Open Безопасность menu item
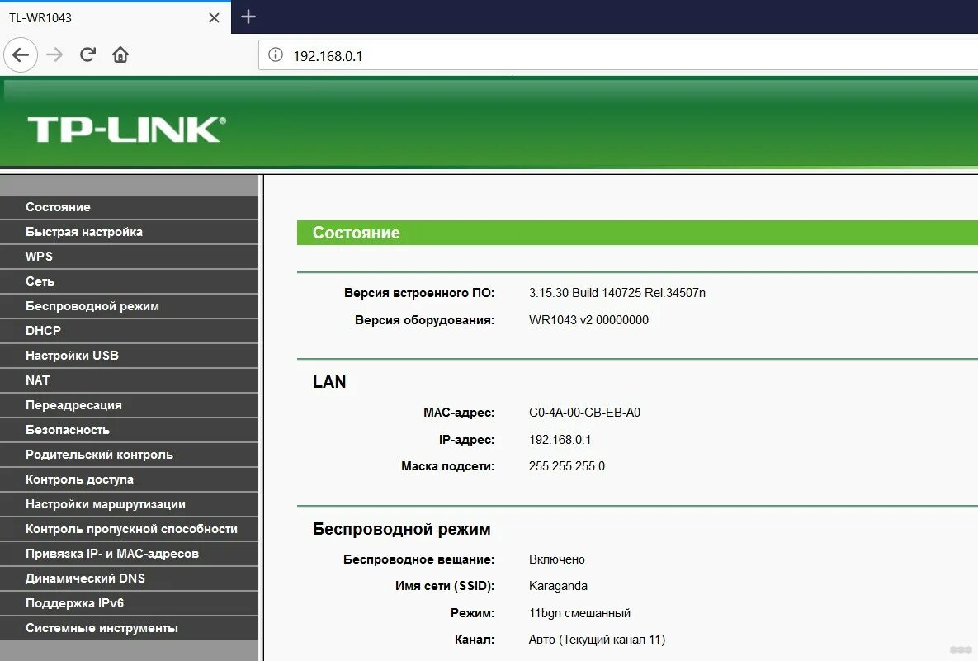This screenshot has width=978, height=661. coord(129,430)
